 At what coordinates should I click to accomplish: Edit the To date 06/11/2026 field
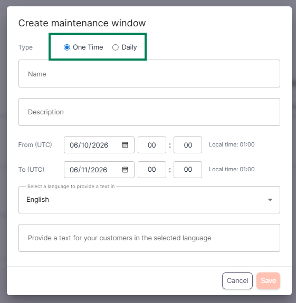click(99, 170)
